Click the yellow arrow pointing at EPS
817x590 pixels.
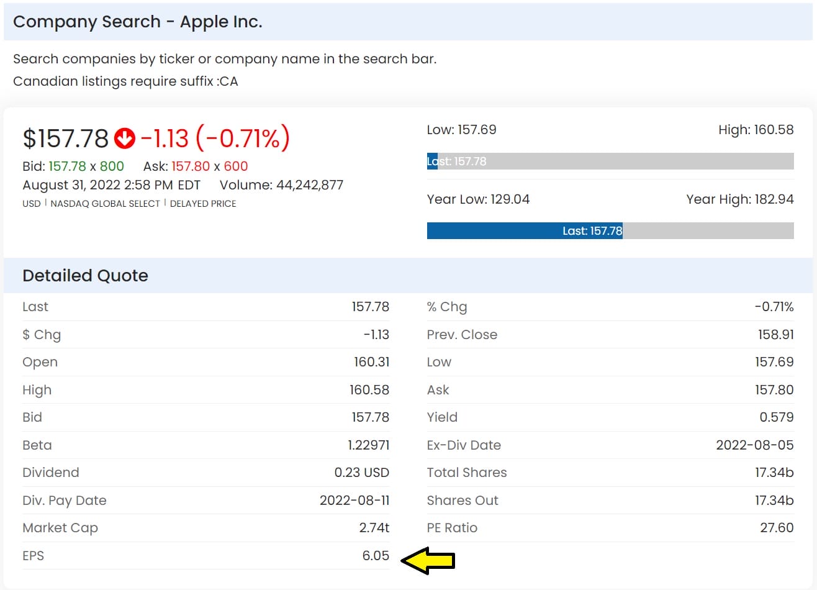click(x=428, y=560)
